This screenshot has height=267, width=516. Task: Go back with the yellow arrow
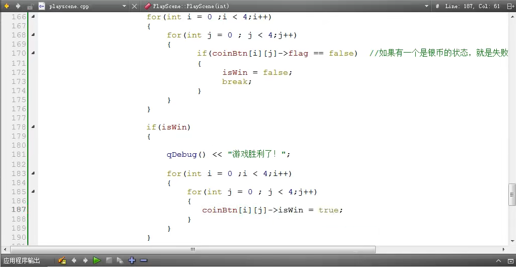click(x=7, y=6)
